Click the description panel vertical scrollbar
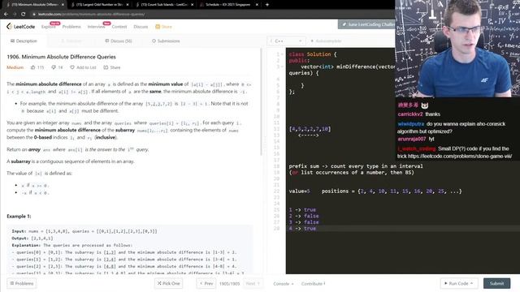The width and height of the screenshot is (520, 292). pyautogui.click(x=261, y=102)
